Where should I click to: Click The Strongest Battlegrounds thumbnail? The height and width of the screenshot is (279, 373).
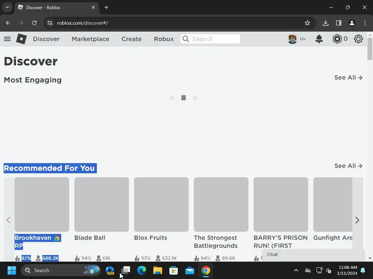[221, 205]
